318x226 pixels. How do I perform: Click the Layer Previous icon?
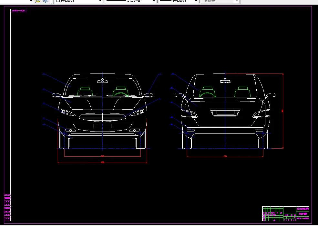click(45, 1)
